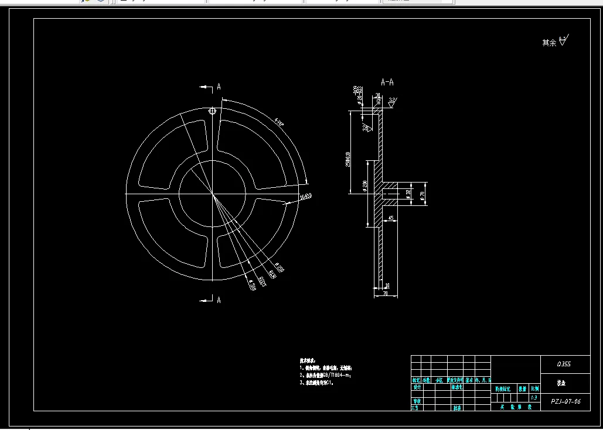The width and height of the screenshot is (603, 430).
Task: Click the '批准' cell in title block
Action: point(457,408)
